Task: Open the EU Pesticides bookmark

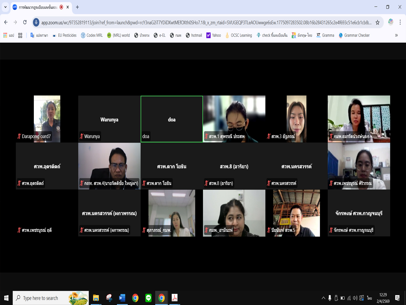Action: tap(65, 35)
